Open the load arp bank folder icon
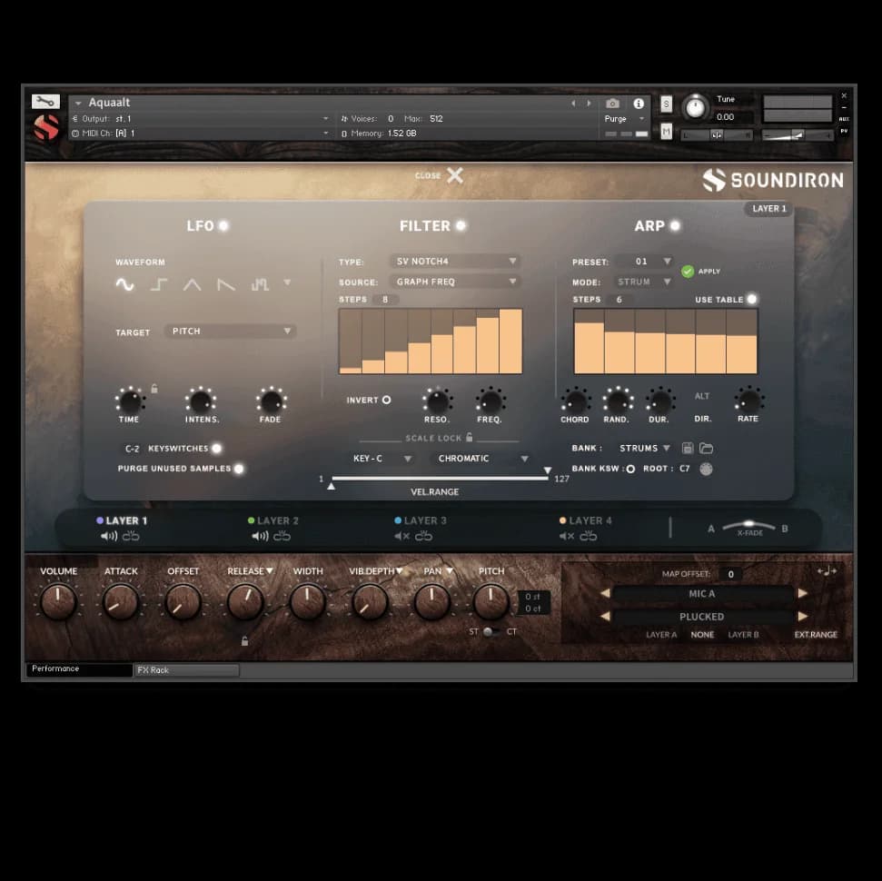The height and width of the screenshot is (881, 882). (706, 449)
